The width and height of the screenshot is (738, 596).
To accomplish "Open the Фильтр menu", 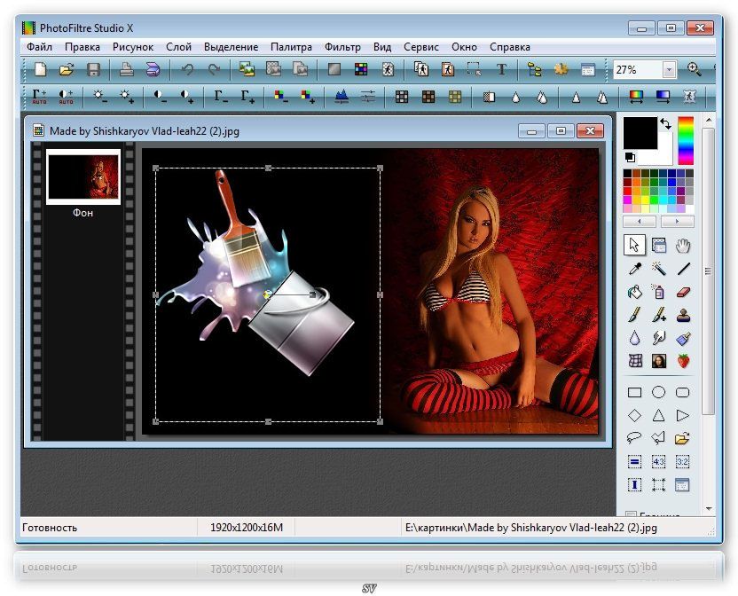I will click(342, 47).
